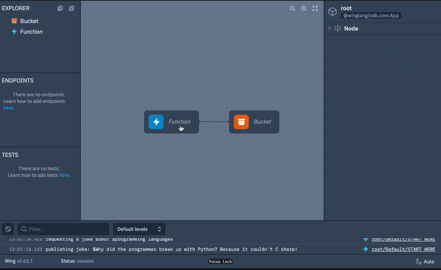The height and width of the screenshot is (270, 441).
Task: Select the Function node on the map
Action: [x=171, y=122]
